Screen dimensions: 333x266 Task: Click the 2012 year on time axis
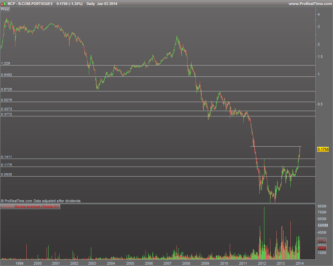(262, 263)
